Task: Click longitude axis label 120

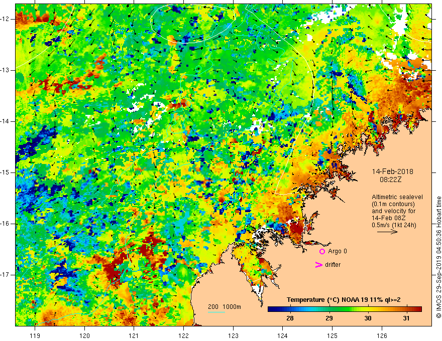Action: [84, 335]
